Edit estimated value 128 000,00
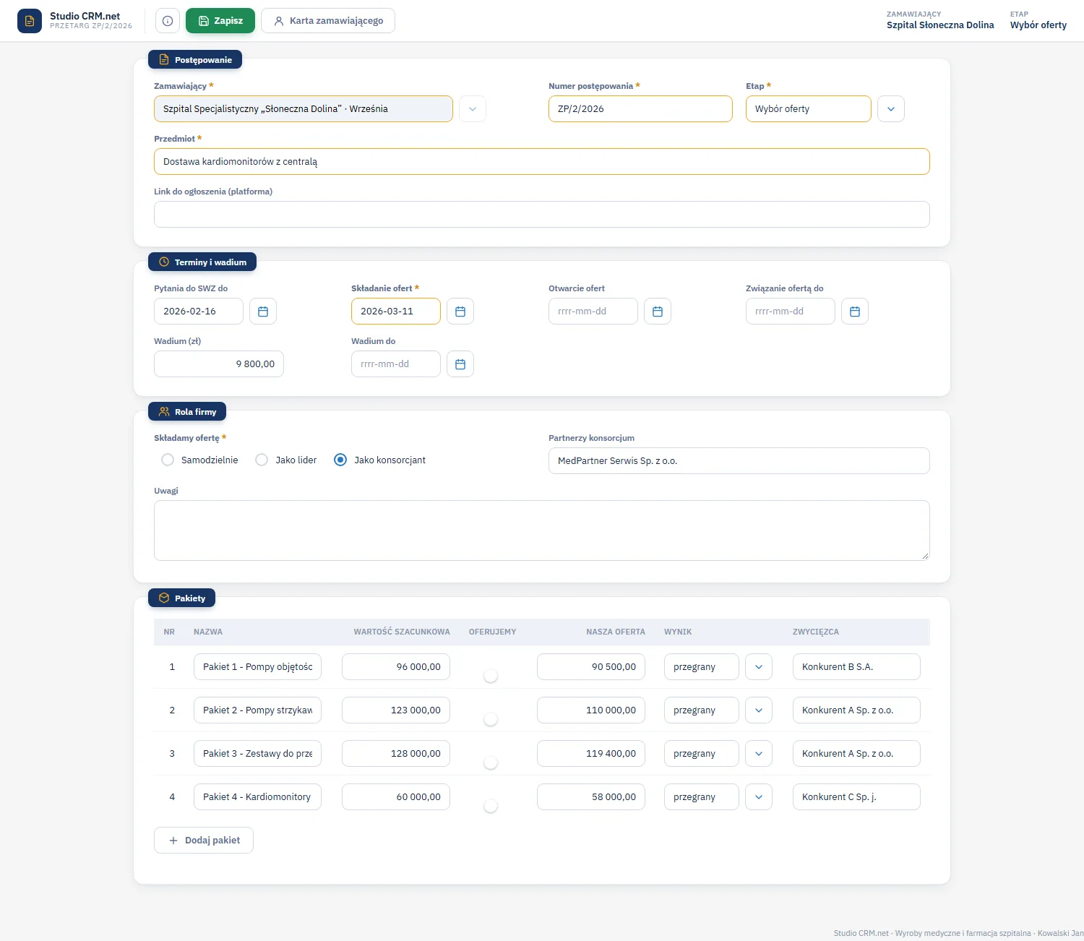This screenshot has width=1084, height=941. [x=396, y=754]
